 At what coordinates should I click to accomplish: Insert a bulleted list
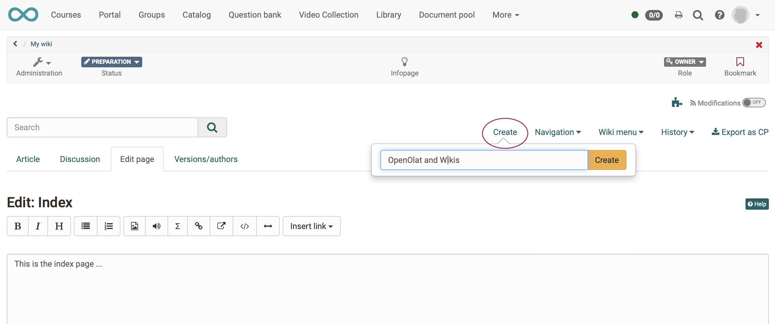click(86, 226)
